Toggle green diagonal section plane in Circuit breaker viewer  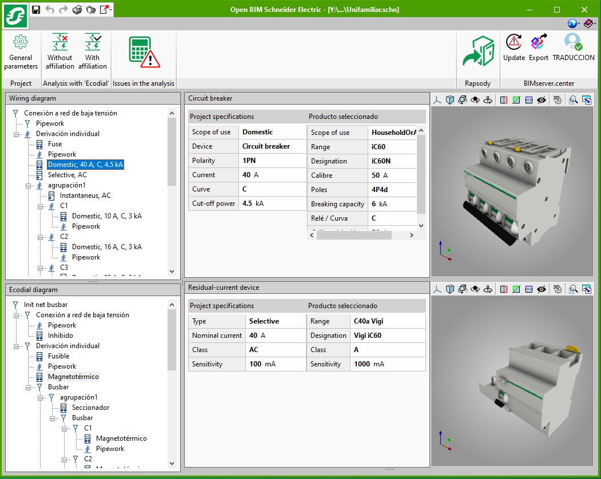click(516, 100)
